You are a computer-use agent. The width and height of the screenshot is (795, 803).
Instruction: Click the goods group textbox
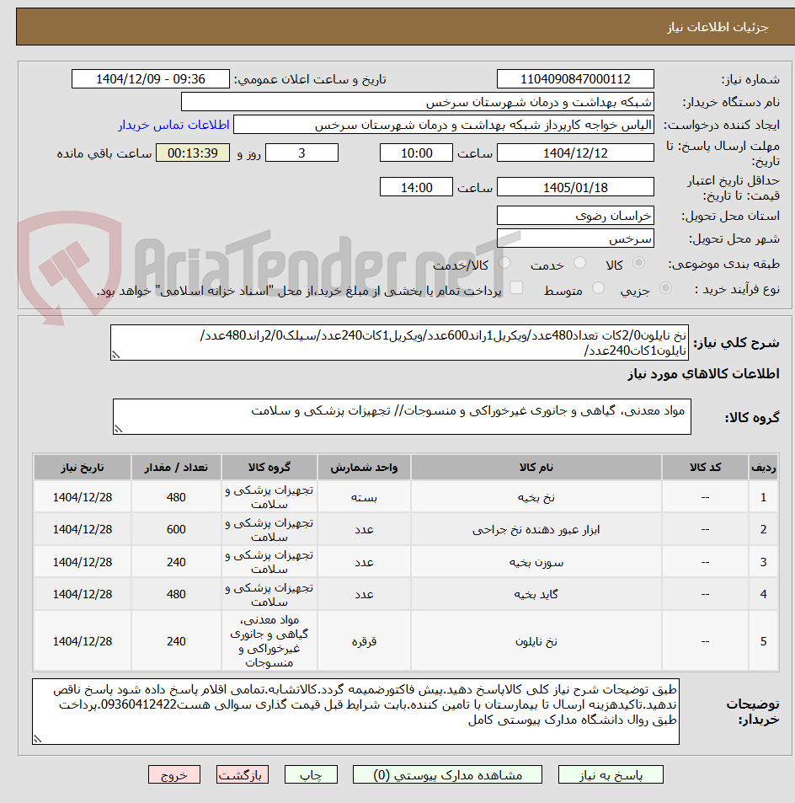pos(402,417)
